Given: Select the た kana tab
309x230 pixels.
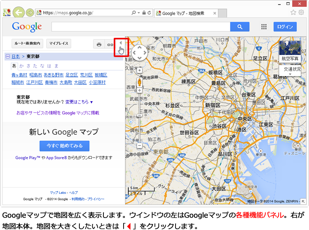Looking at the screenshot, I should (35, 66).
